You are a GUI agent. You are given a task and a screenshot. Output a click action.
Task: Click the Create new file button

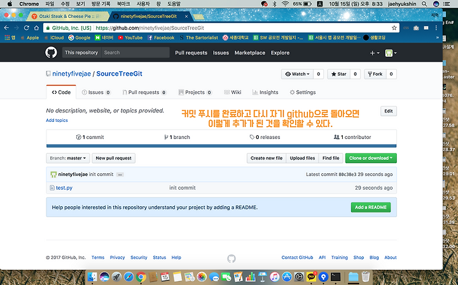click(x=267, y=158)
